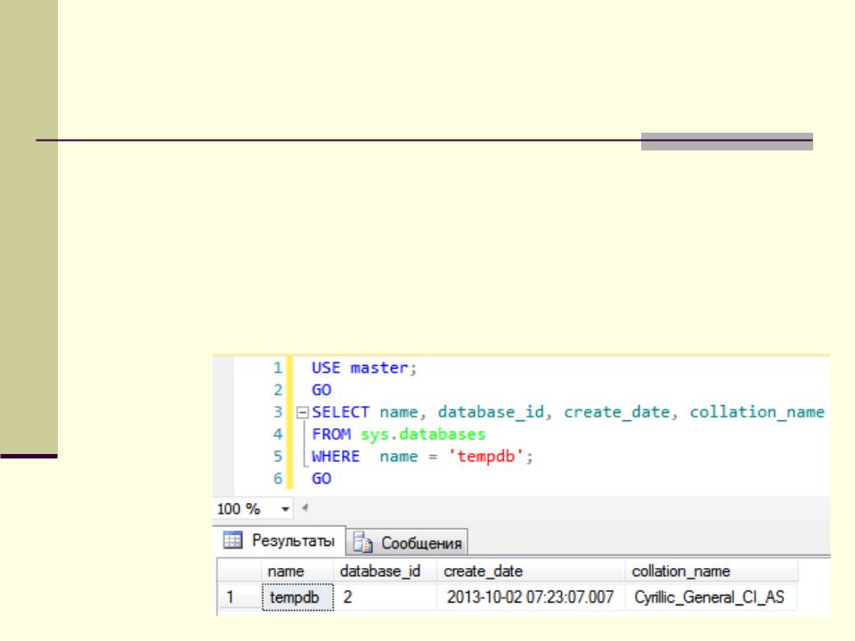Click the 2013-10-02 07:23:07.007 date cell
Viewport: 855px width, 641px height.
(x=531, y=596)
